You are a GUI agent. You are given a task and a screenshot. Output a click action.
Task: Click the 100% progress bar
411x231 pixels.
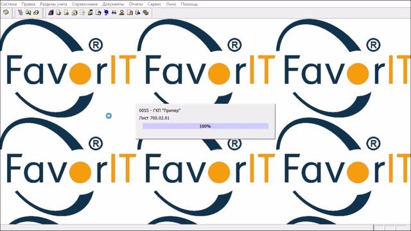(x=205, y=126)
